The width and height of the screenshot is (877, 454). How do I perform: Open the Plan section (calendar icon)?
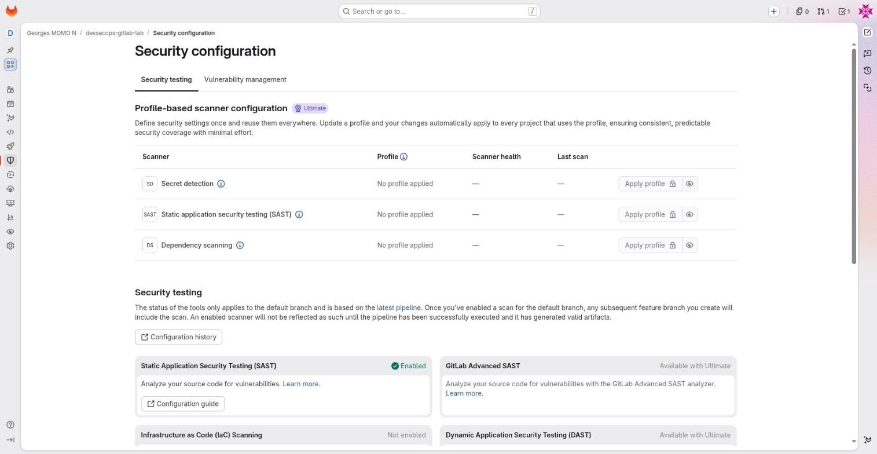tap(10, 104)
